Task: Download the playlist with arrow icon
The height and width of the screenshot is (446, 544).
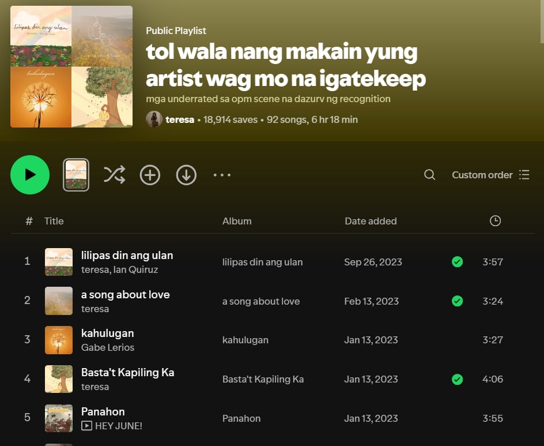Action: pos(186,175)
